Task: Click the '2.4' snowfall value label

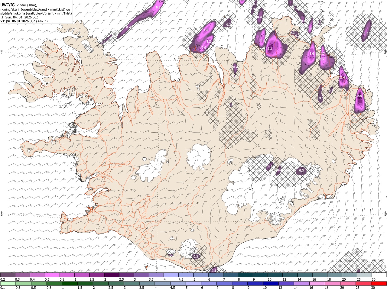Action: [x=343, y=78]
